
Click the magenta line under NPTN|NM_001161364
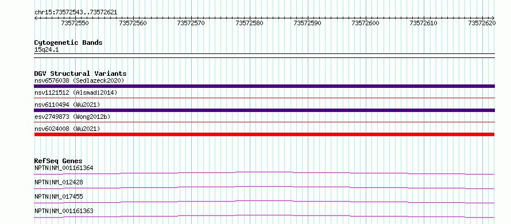pos(264,173)
